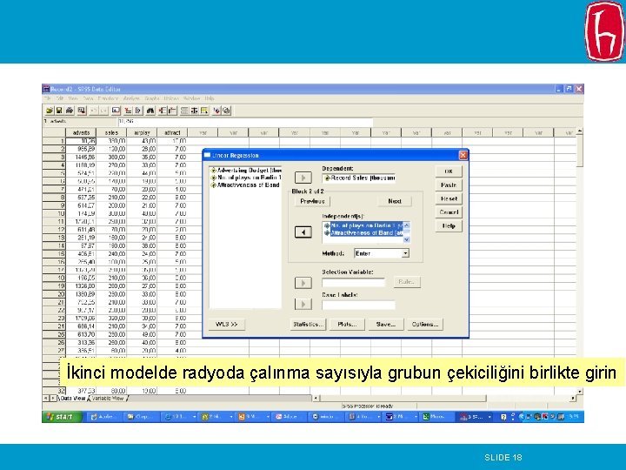The width and height of the screenshot is (626, 470).
Task: Click the Save File toolbar icon
Action: coord(59,111)
